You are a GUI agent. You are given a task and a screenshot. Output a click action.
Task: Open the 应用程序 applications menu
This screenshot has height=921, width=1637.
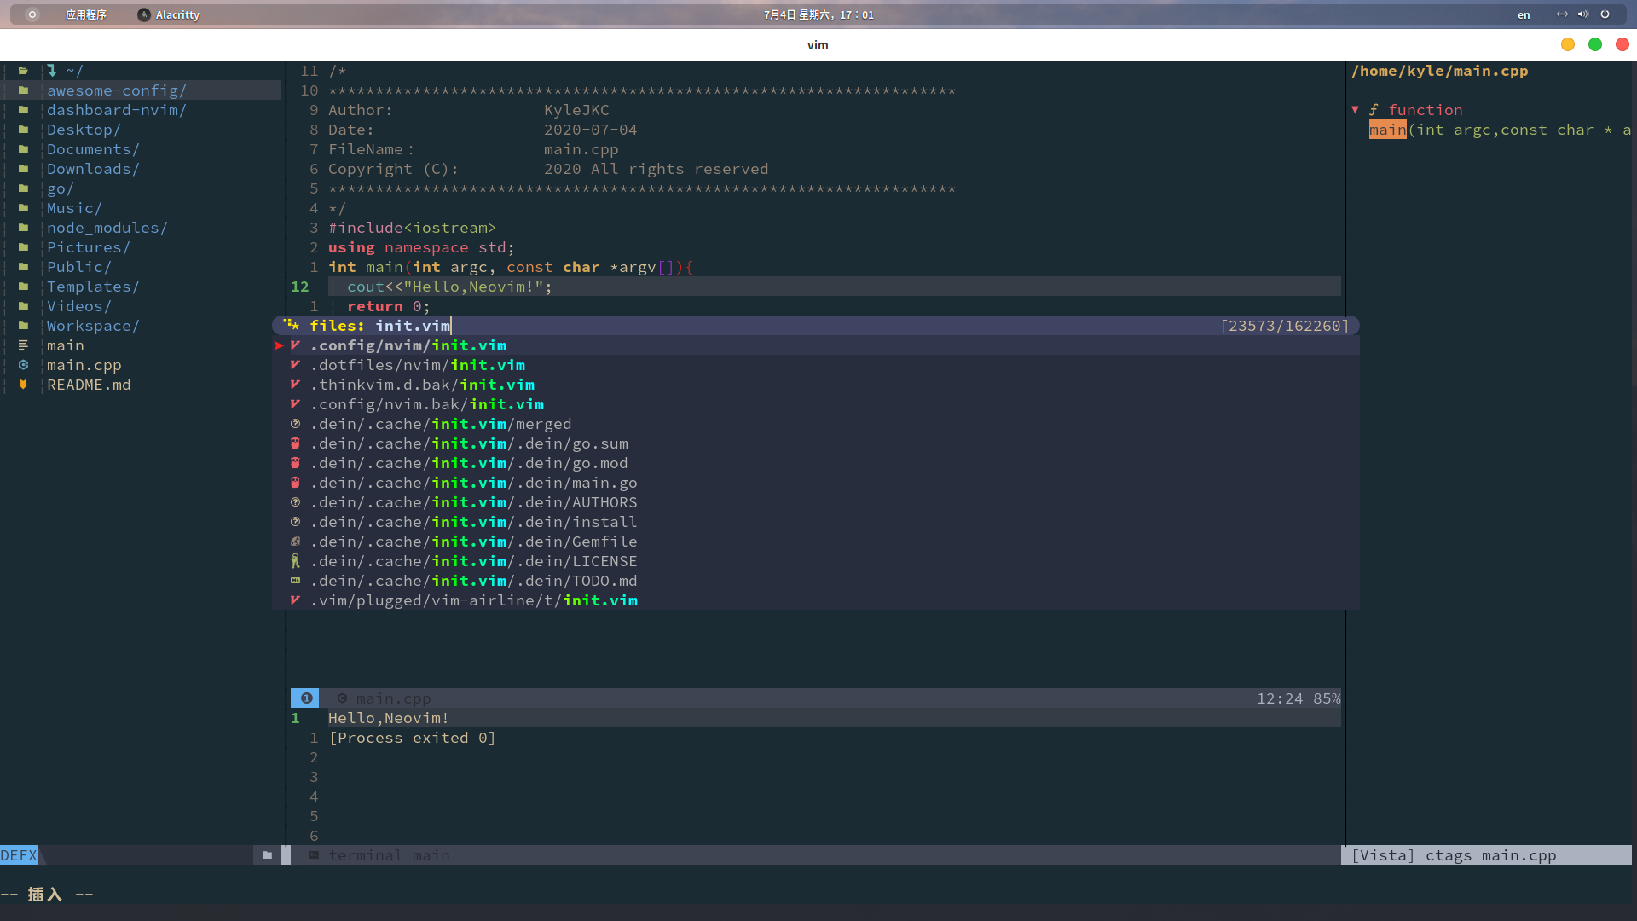tap(85, 14)
